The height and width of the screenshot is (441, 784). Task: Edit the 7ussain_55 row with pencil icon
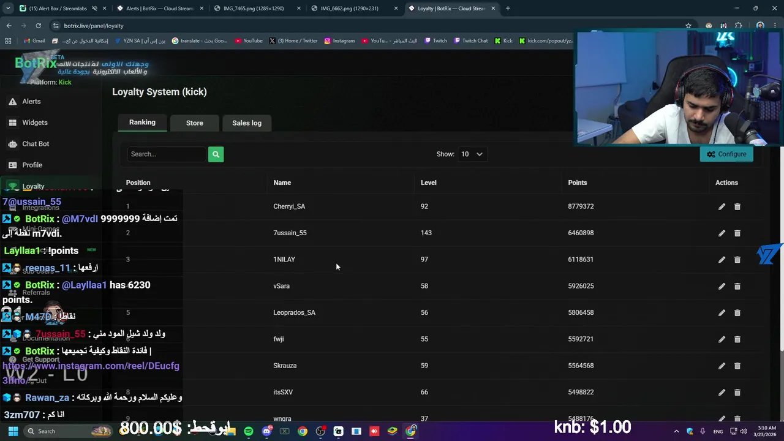coord(722,233)
